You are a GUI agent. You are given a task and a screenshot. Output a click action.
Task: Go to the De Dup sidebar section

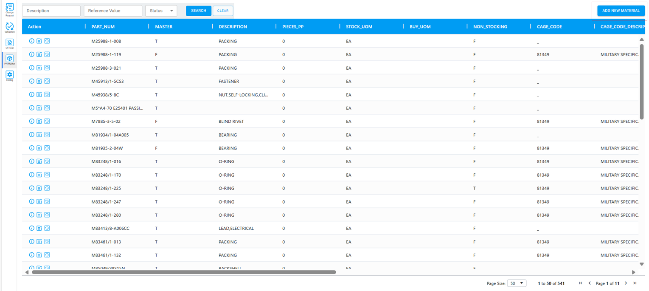(x=9, y=44)
